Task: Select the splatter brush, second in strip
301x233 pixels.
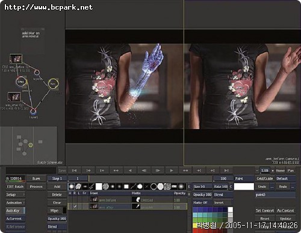Action: (x=78, y=187)
